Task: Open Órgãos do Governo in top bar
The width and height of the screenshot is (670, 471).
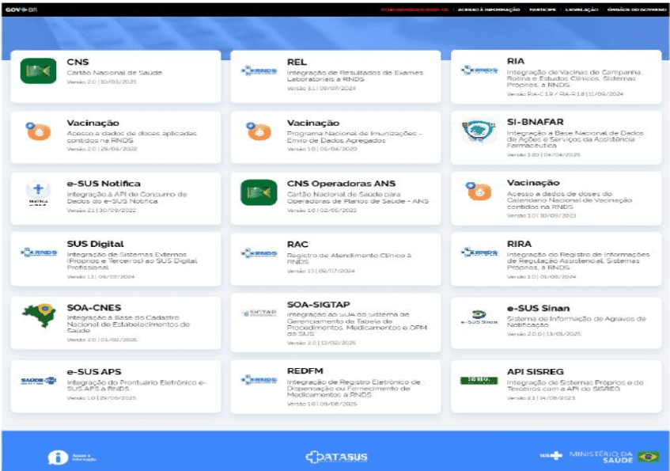Action: [637, 9]
